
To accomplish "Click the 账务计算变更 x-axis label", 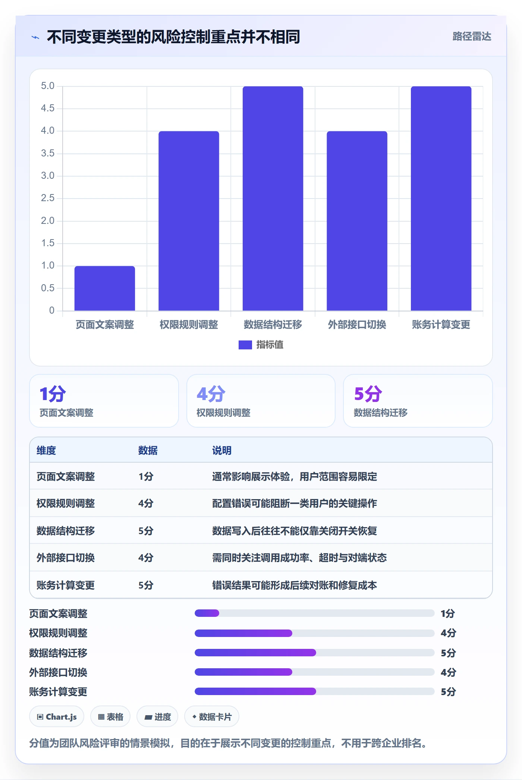I will click(x=441, y=325).
